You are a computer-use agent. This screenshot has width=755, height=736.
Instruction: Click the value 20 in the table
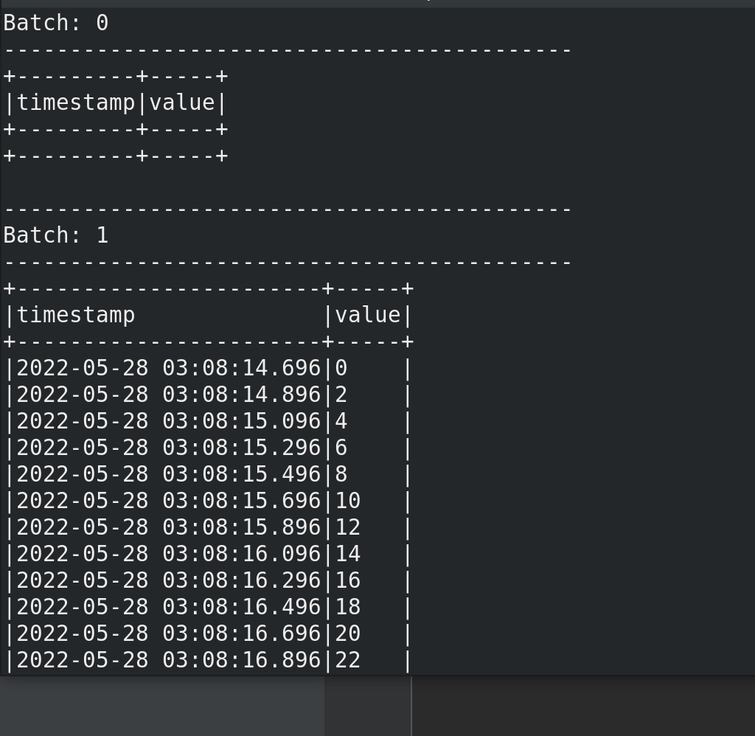click(348, 633)
